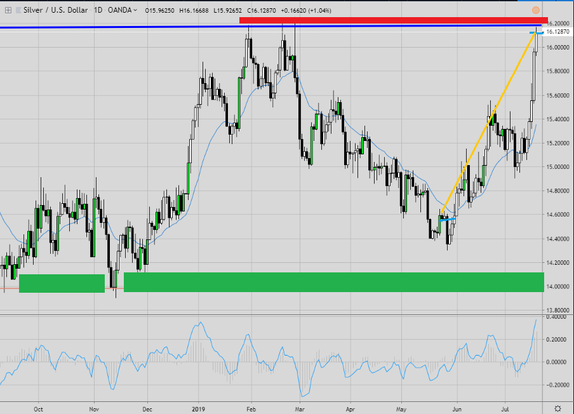Click price axis label 13.80000
Image resolution: width=574 pixels, height=414 pixels.
[557, 310]
